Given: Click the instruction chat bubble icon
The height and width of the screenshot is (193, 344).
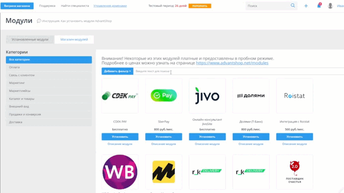Looking at the screenshot, I should (39, 21).
